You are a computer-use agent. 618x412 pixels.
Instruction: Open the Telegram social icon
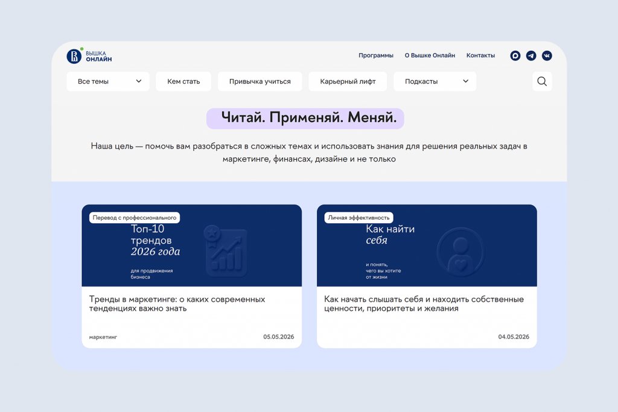531,55
